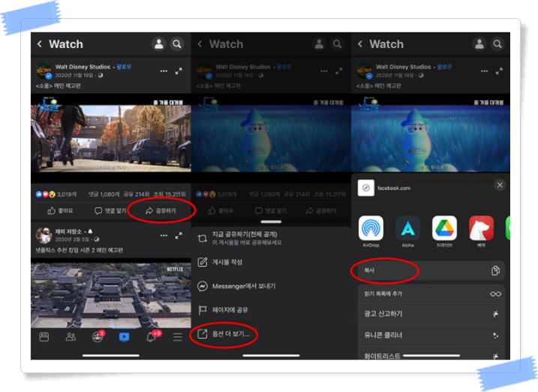This screenshot has width=538, height=392.
Task: Select 옵션 더 보기... in the share sheet
Action: pyautogui.click(x=271, y=334)
